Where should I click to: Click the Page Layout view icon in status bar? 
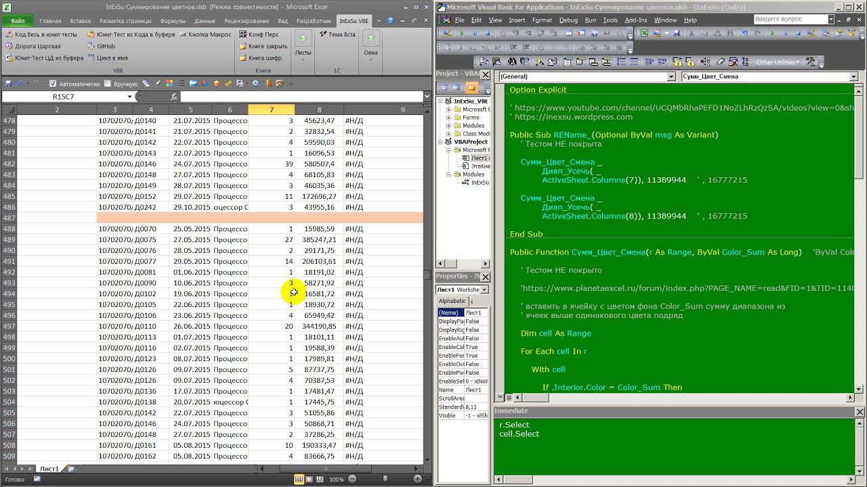pos(310,479)
